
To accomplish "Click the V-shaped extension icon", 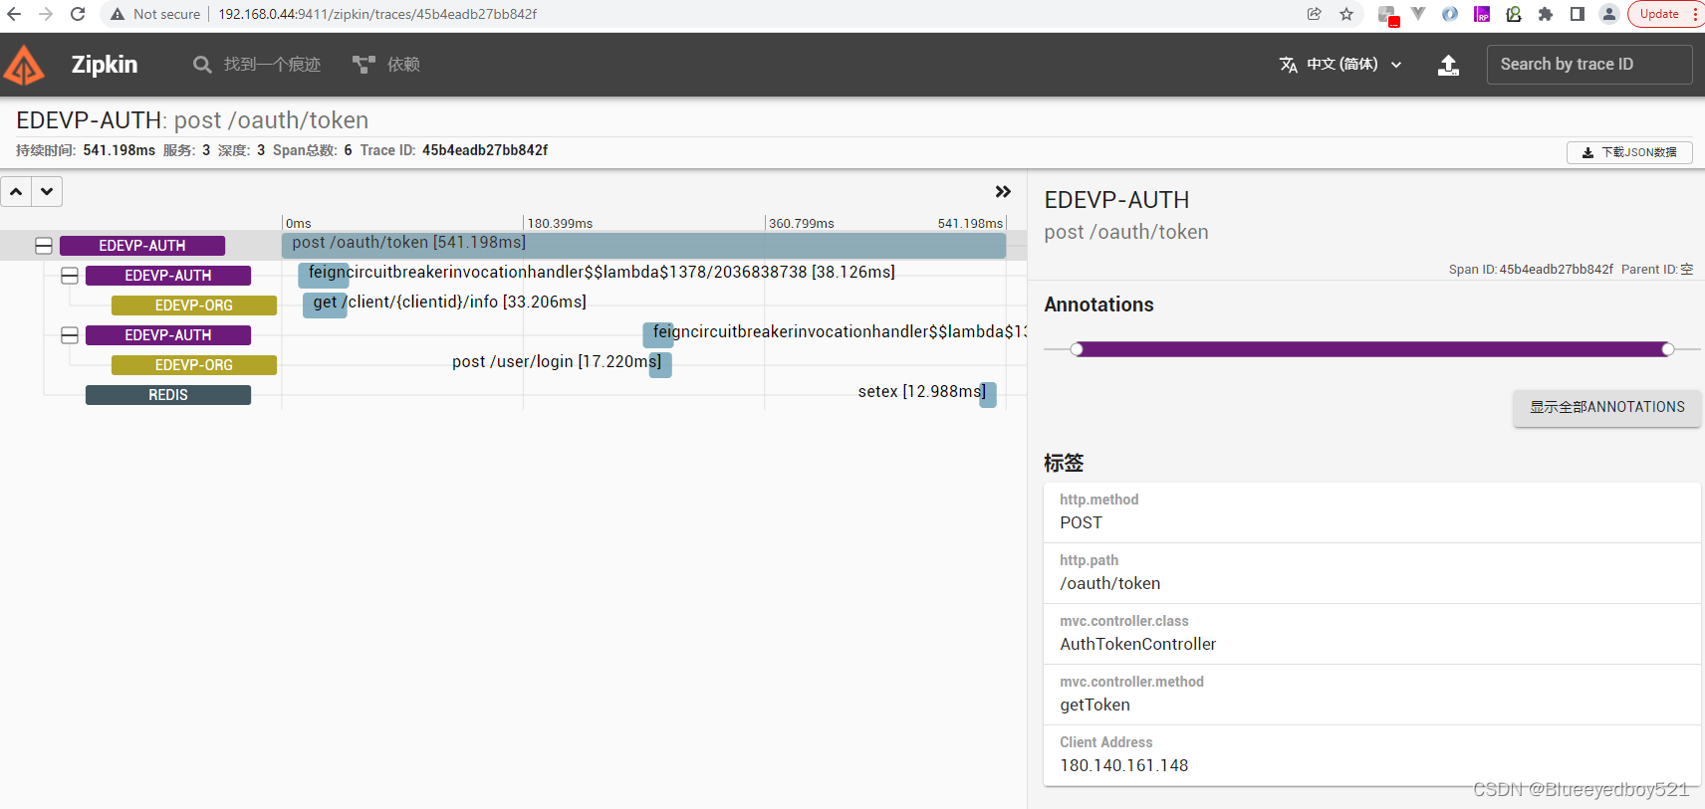I will click(x=1418, y=14).
